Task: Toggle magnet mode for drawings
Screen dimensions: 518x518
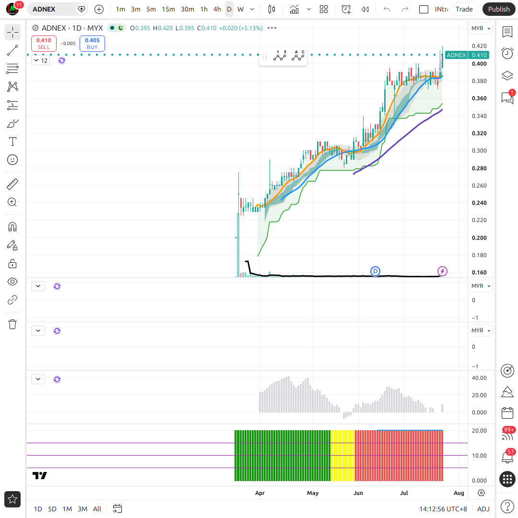Action: (12, 227)
